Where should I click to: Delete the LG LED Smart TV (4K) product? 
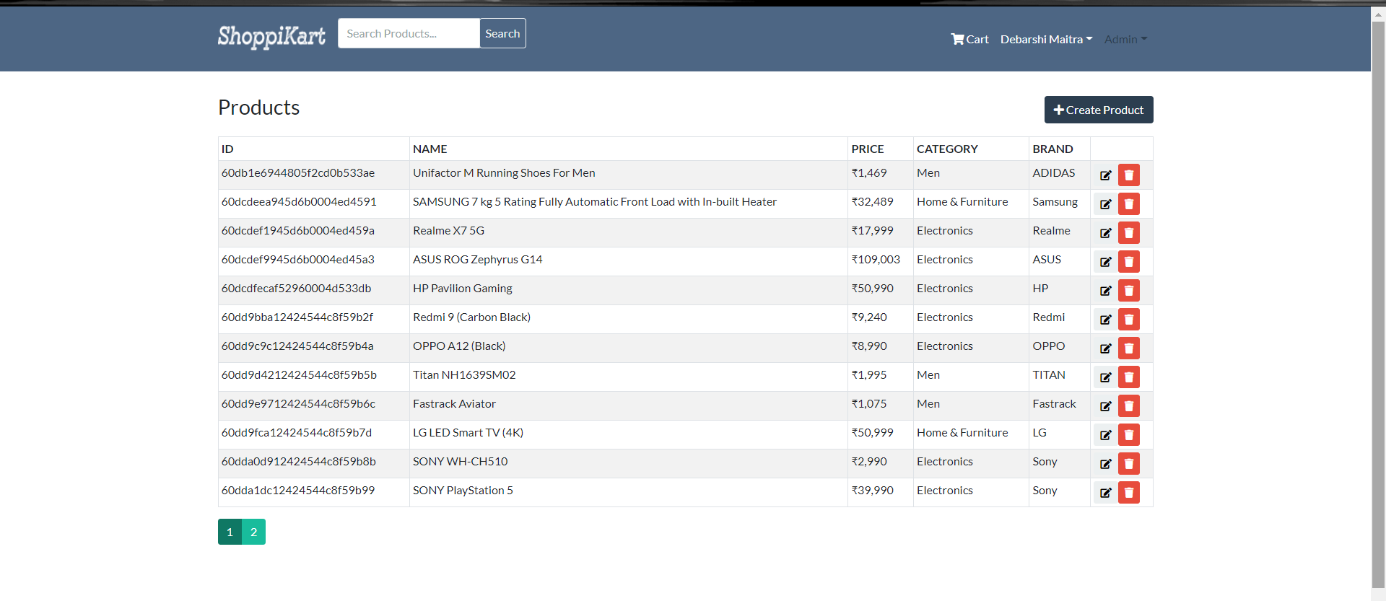1129,435
